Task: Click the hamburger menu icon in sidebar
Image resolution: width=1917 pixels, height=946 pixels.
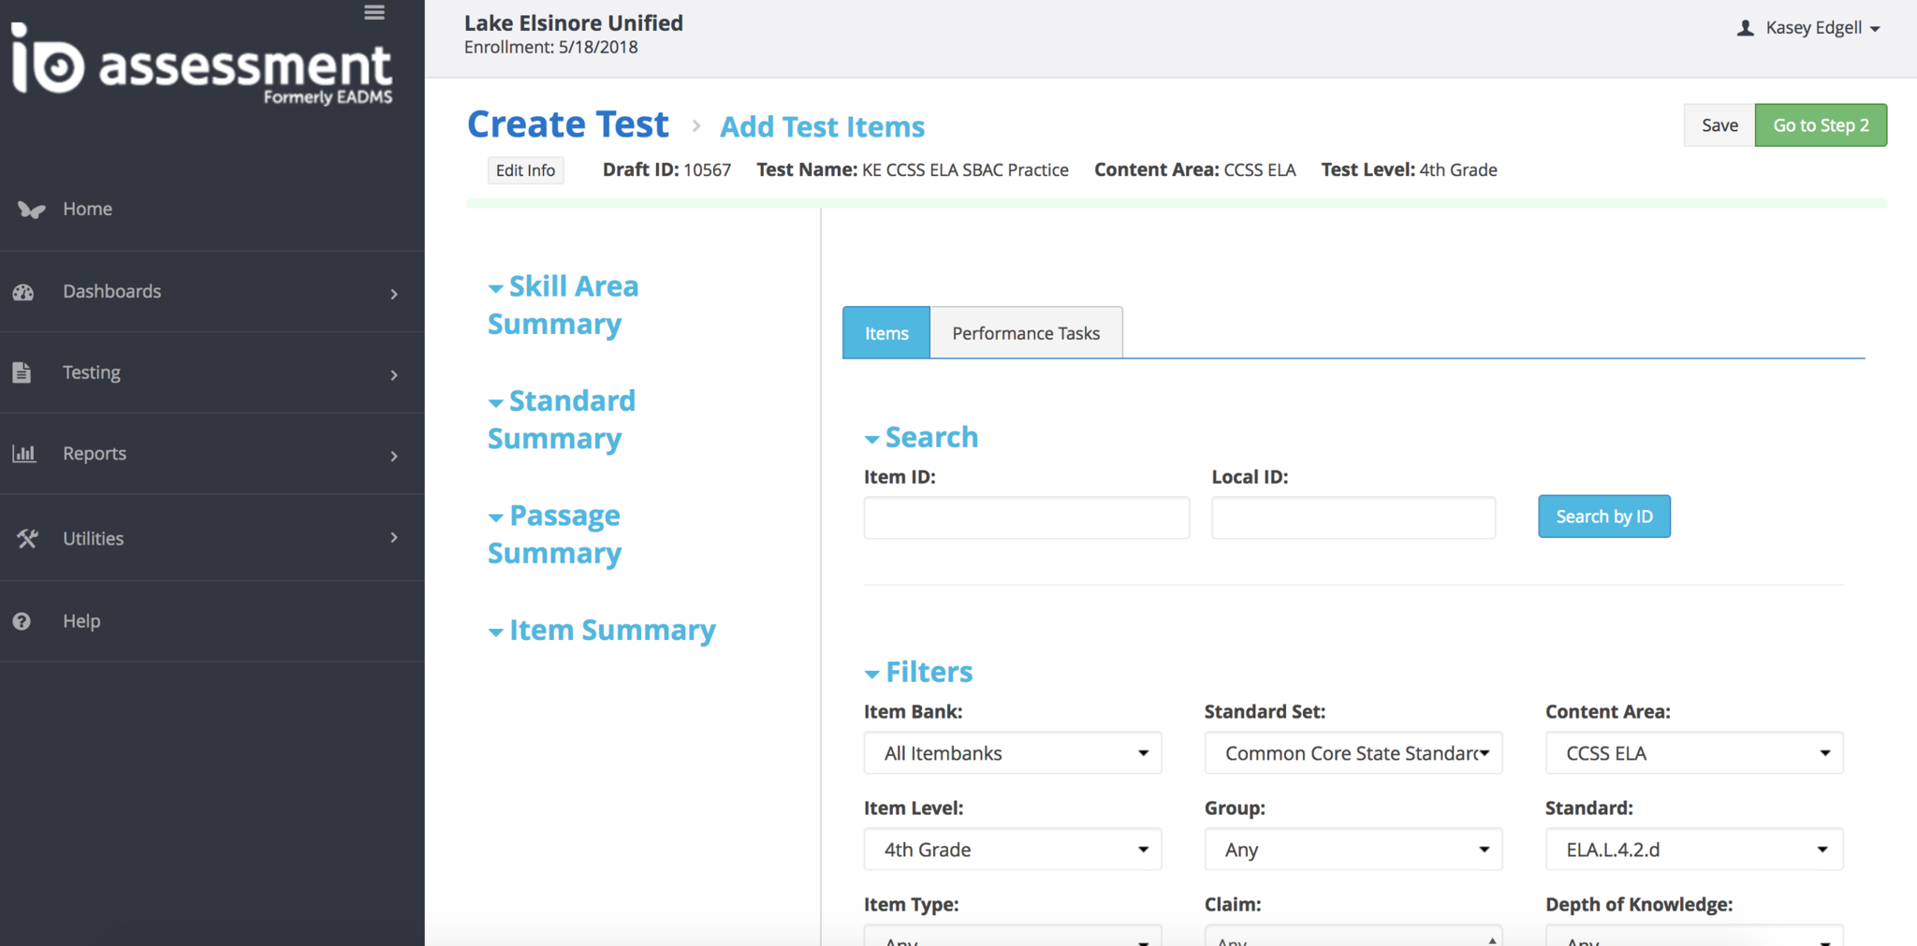Action: (374, 12)
